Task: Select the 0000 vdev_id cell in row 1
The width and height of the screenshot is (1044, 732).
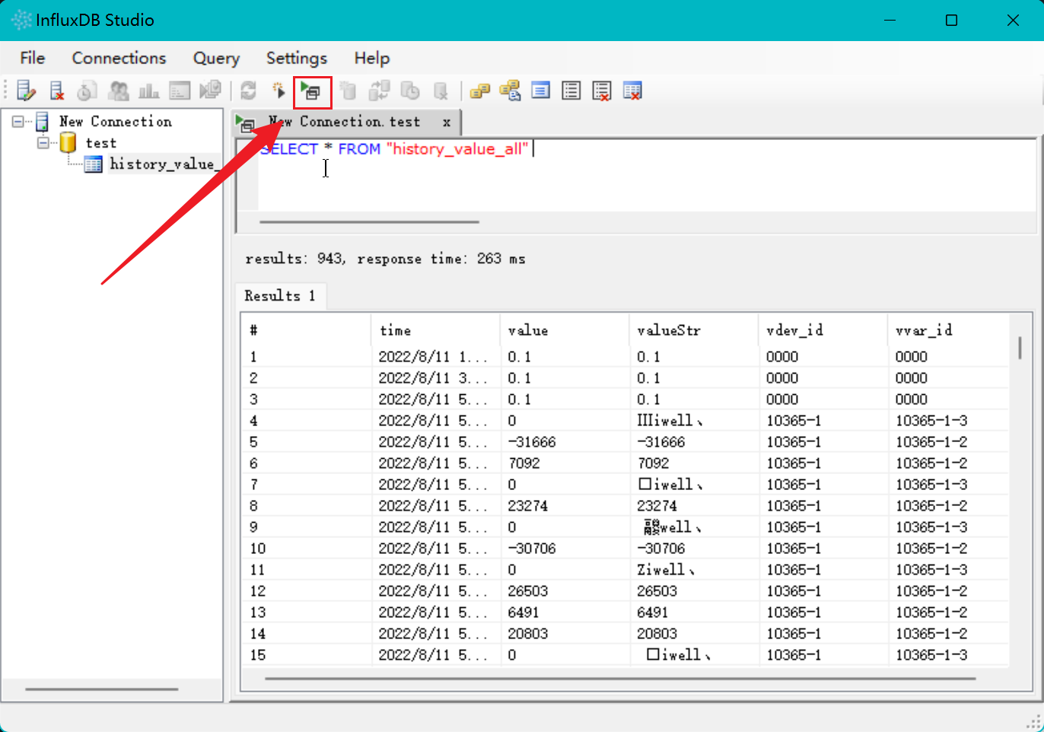Action: [823, 356]
